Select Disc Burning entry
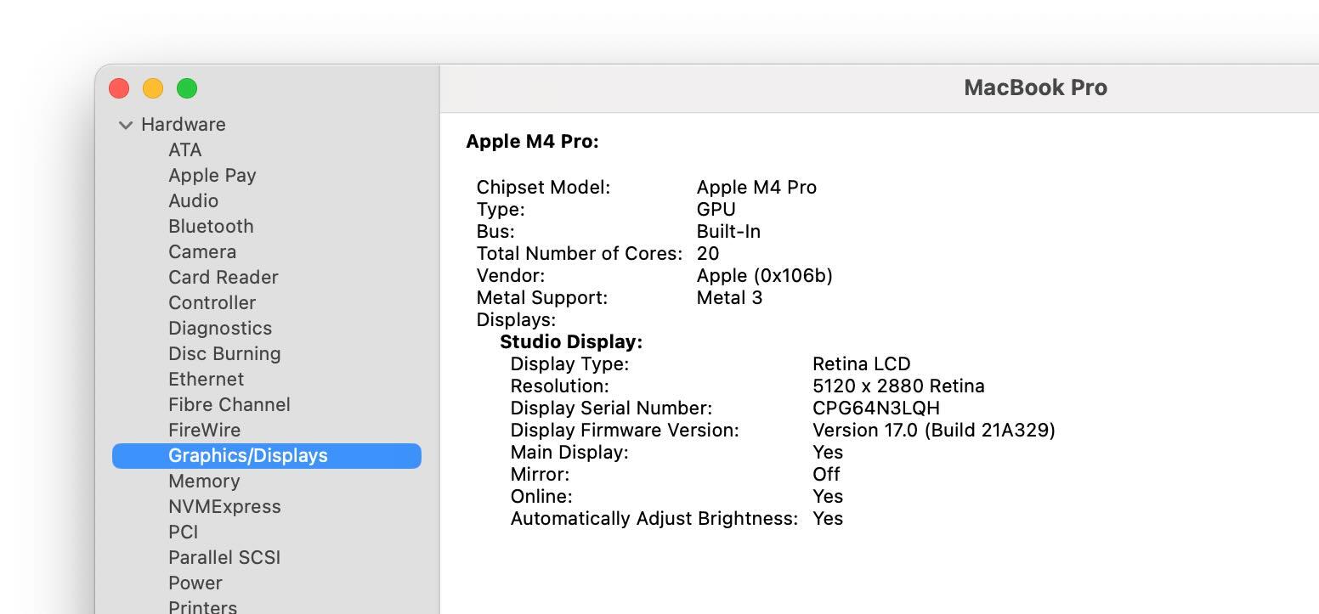This screenshot has width=1319, height=614. [x=224, y=353]
